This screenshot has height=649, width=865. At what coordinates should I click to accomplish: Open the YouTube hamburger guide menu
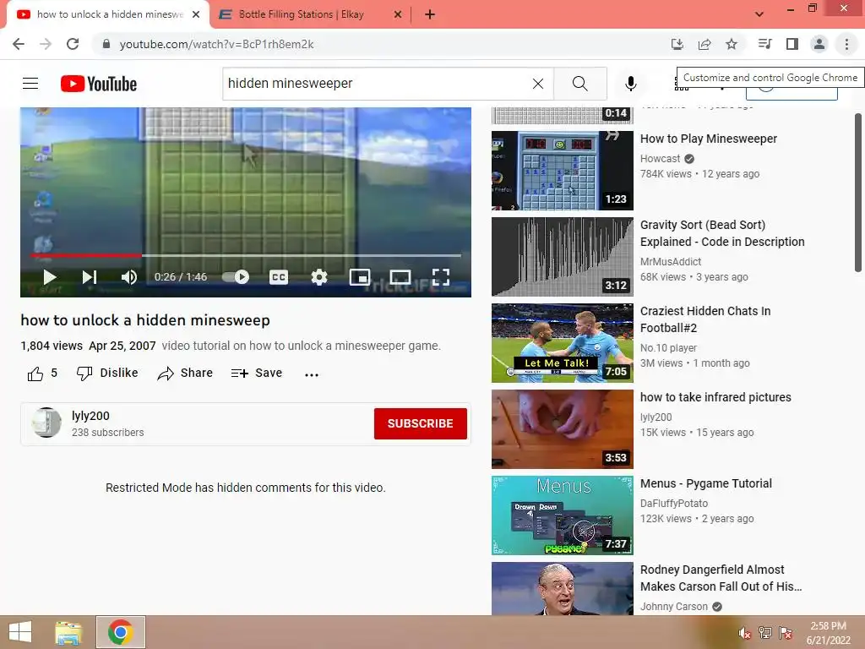(30, 84)
